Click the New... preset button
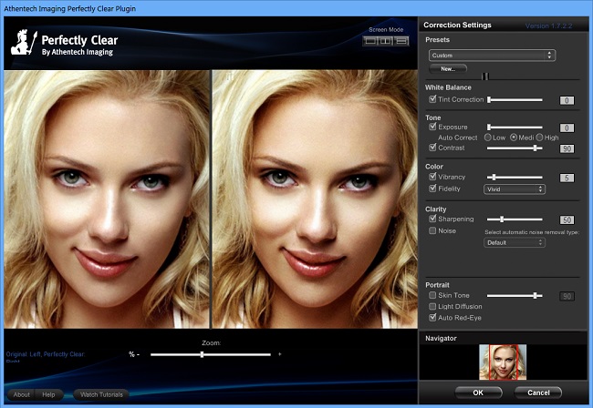 click(x=448, y=69)
